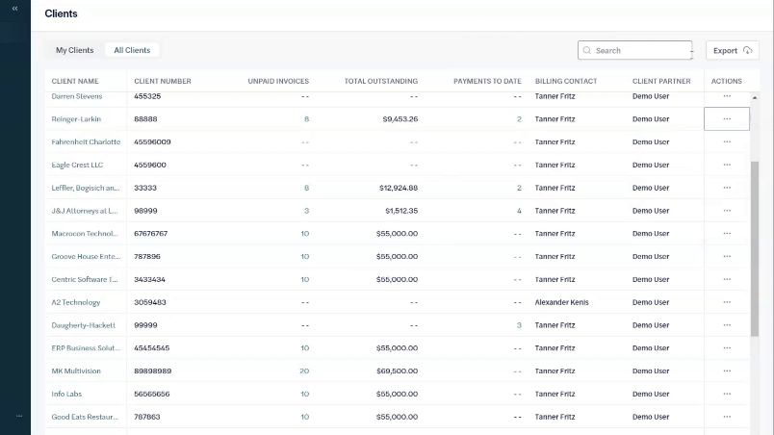Click J&J Attorneys' 4 payments to date
Viewport: 774px width, 435px height.
pyautogui.click(x=519, y=211)
